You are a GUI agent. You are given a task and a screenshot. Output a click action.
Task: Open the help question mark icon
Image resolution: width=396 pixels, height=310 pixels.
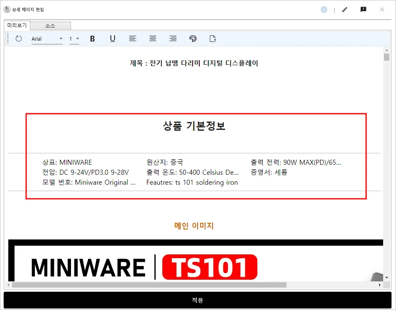[324, 10]
